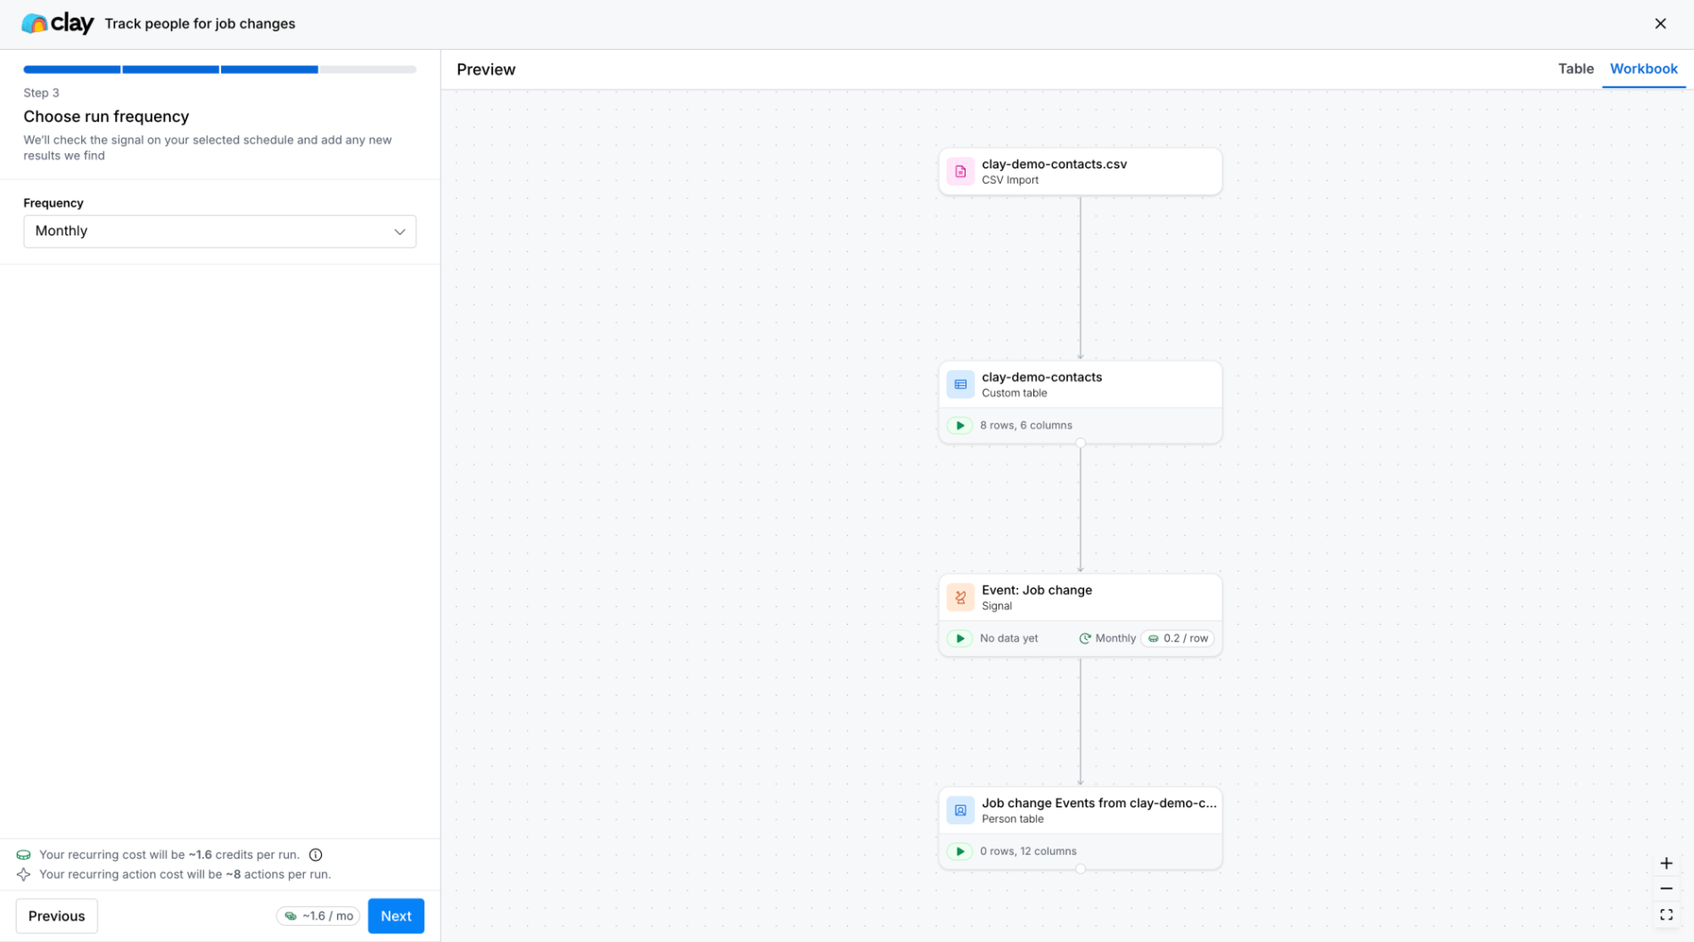Click the Monthly schedule indicator on signal node
The height and width of the screenshot is (942, 1694).
1107,638
